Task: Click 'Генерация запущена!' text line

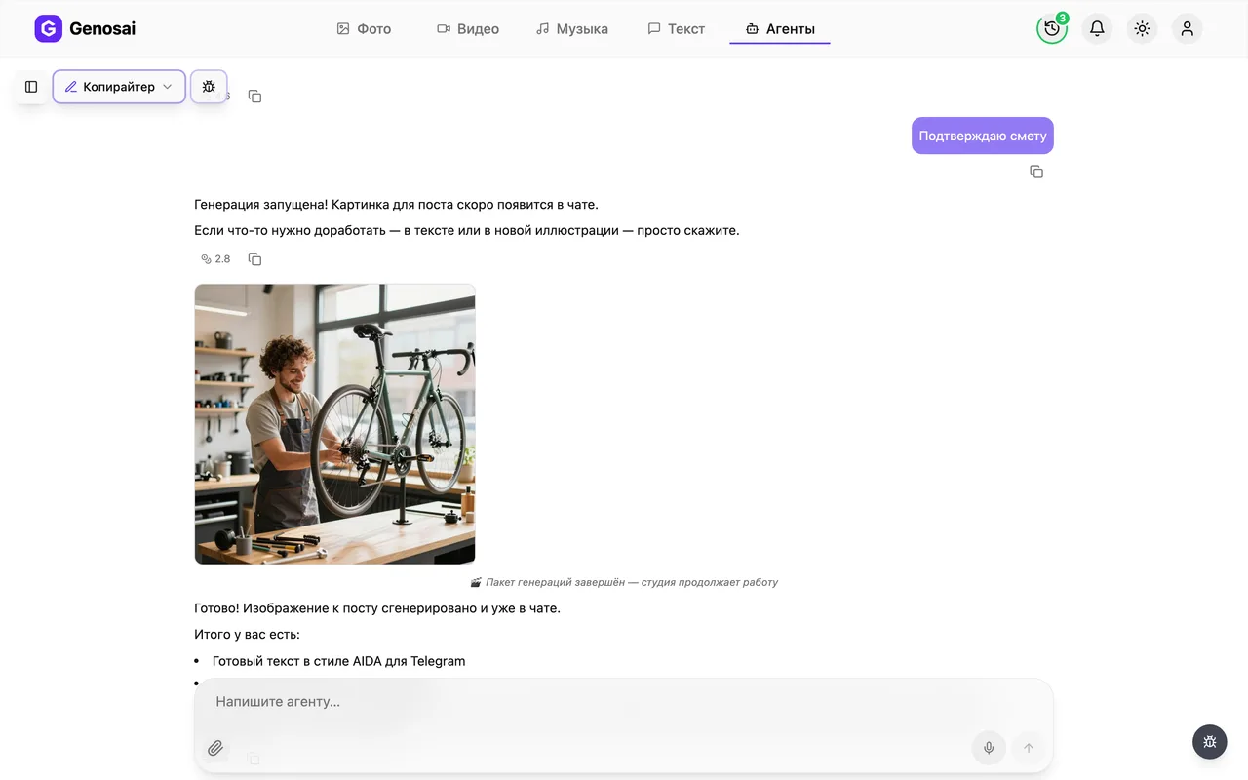Action: pyautogui.click(x=396, y=205)
